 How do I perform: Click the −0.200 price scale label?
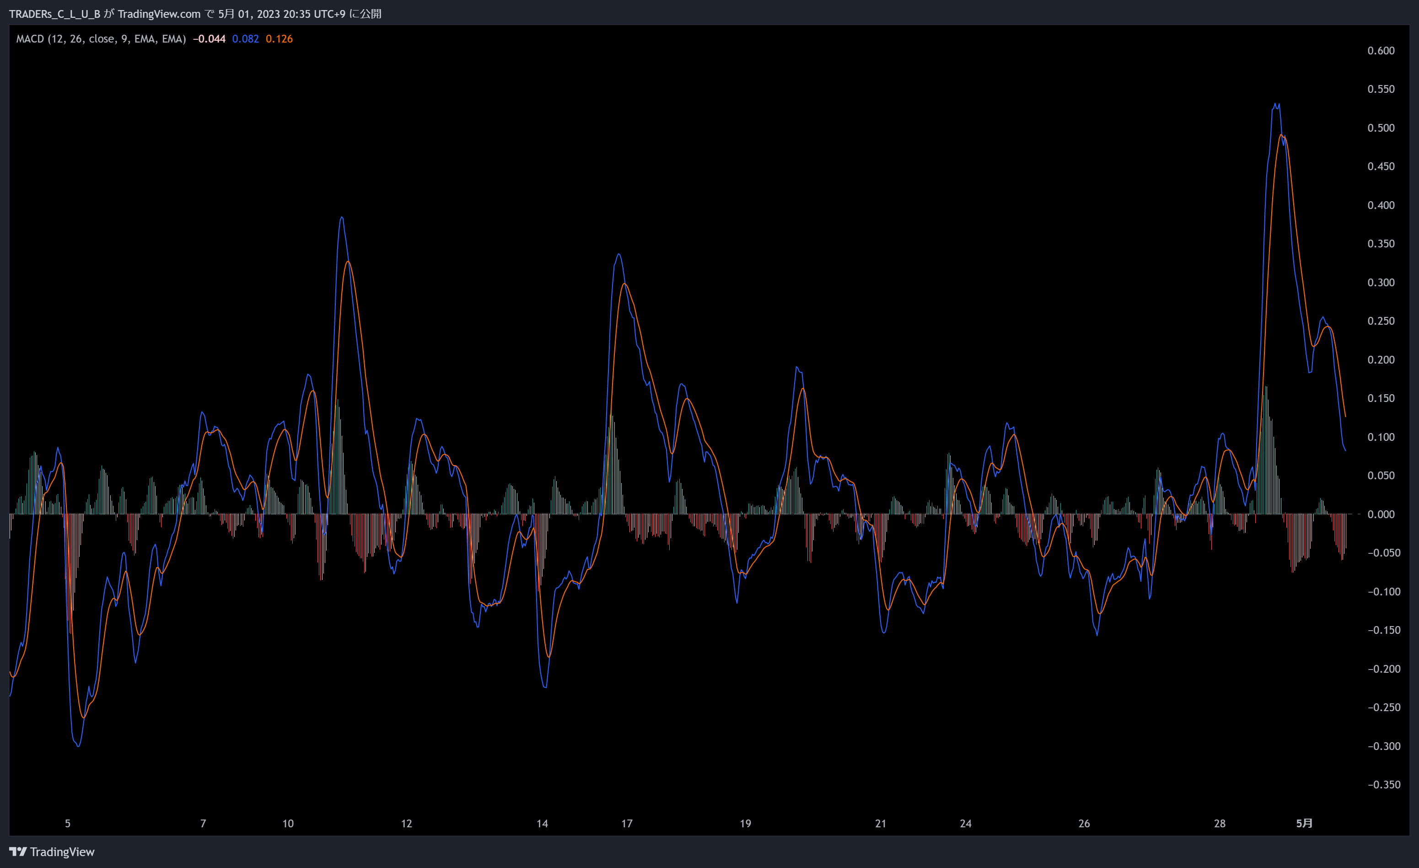(x=1384, y=670)
